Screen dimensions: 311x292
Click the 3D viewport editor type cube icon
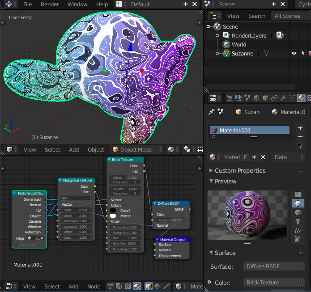point(11,149)
